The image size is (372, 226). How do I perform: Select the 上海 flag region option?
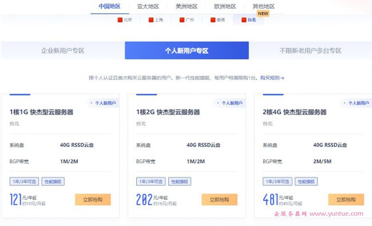[x=156, y=20]
